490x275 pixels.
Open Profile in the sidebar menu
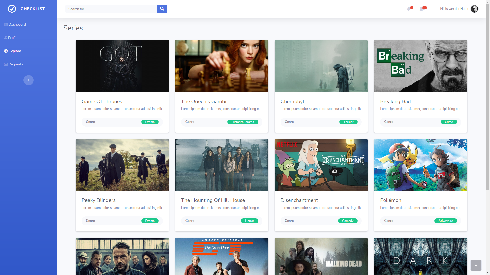coord(13,38)
